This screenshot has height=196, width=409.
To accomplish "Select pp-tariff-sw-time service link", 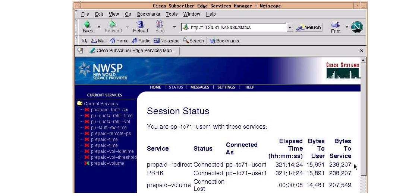I will (x=109, y=128).
